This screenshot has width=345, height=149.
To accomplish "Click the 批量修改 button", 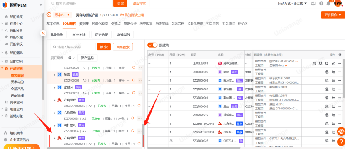I will click(57, 35).
